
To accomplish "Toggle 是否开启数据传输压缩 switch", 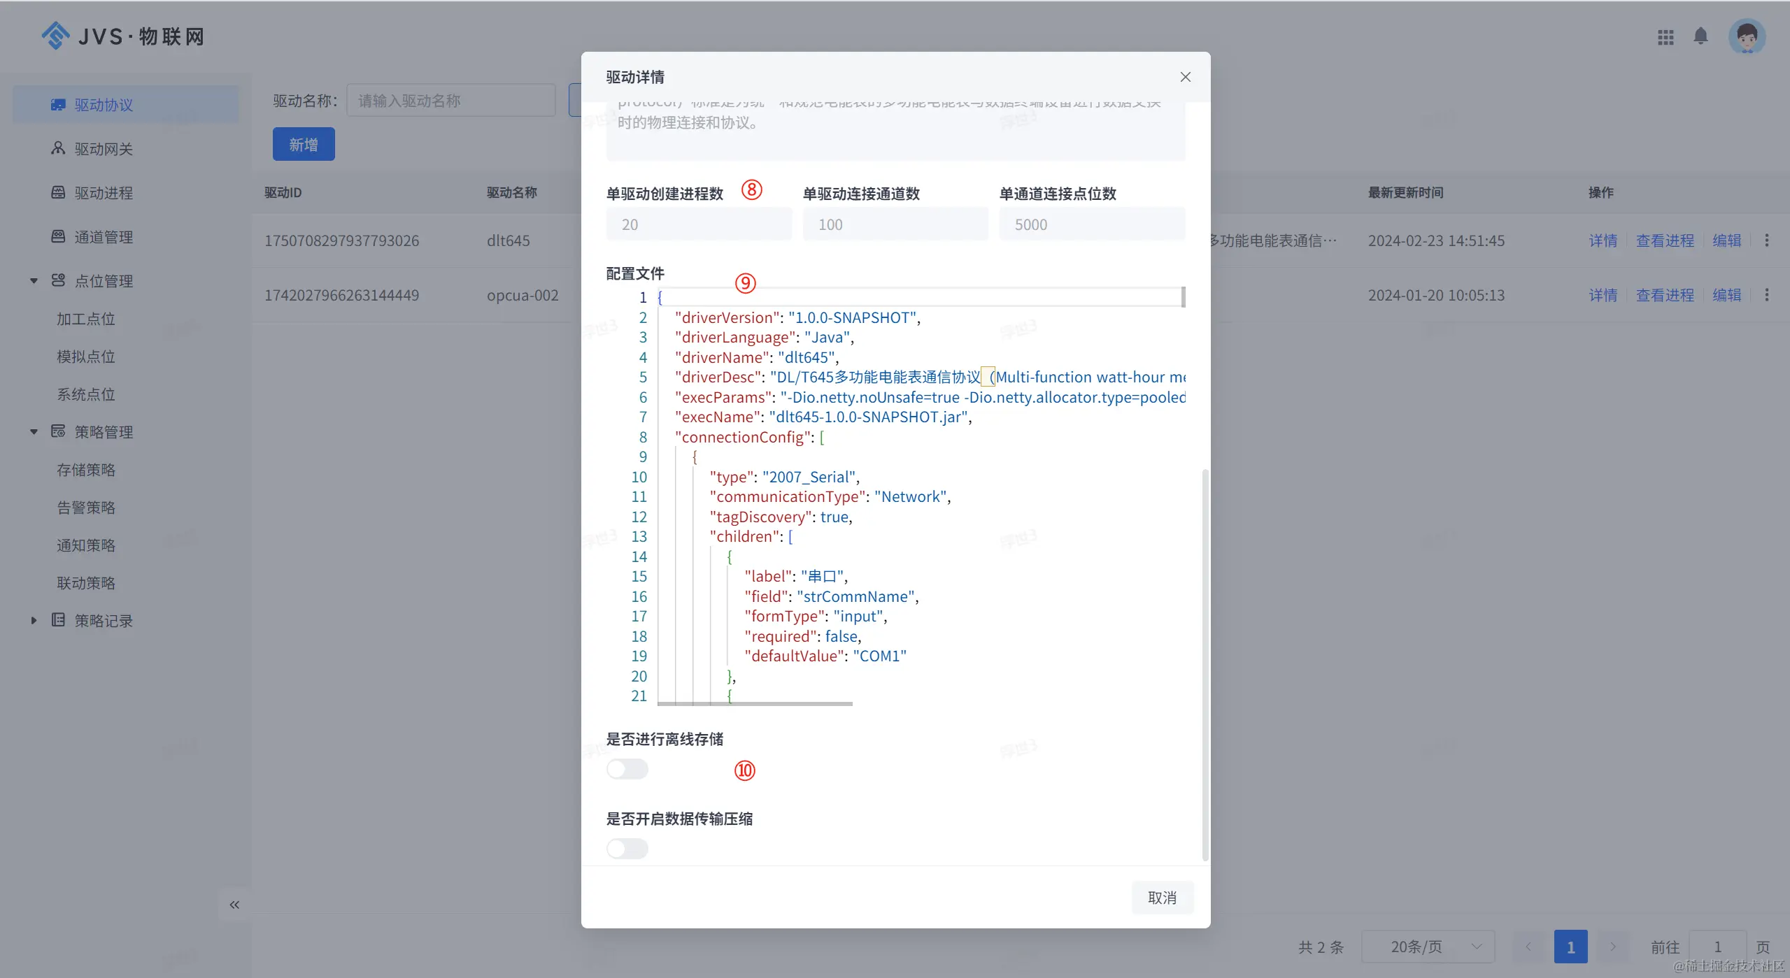I will point(627,849).
